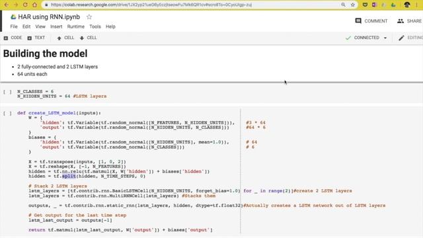
Task: Click the 'N_HIDDEN_UNITS = 64' code line
Action: click(61, 96)
